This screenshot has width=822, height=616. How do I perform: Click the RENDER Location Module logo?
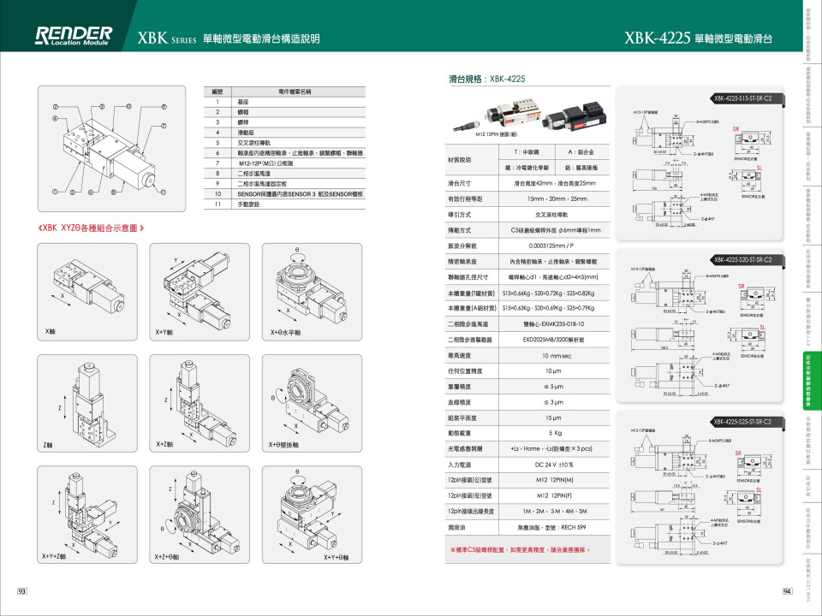[73, 36]
